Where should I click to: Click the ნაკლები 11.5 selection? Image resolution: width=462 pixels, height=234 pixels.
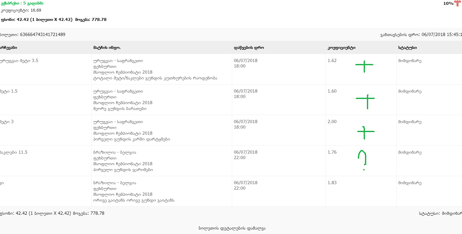coord(14,152)
